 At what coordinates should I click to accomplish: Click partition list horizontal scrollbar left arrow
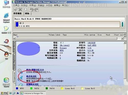tap(14, 38)
